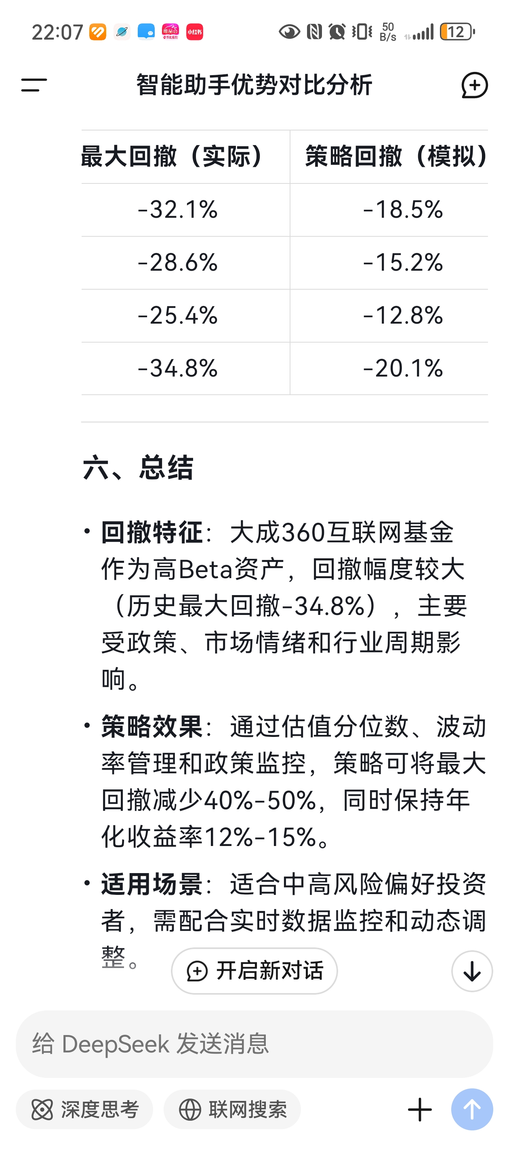Tap the -32.1% table cell
Viewport: 509px width, 1149px height.
tap(178, 210)
